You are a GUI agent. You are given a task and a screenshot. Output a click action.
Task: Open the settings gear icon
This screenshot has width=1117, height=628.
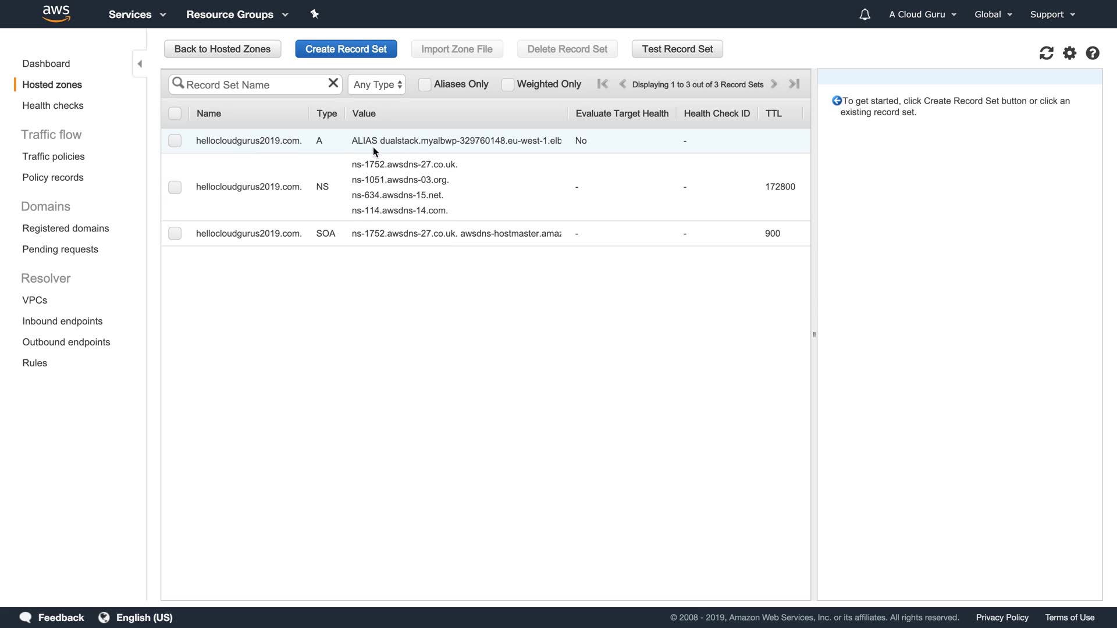(1069, 53)
